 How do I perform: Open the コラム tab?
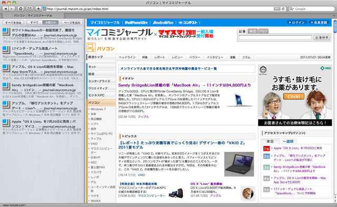[246, 57]
